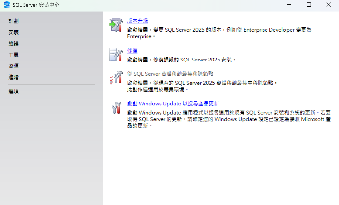The width and height of the screenshot is (339, 205).
Task: Click the SQL Server logo in title bar
Action: pos(7,5)
